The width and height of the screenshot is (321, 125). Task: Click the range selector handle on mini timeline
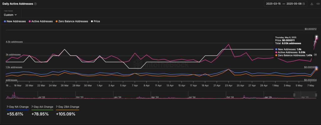[x=294, y=95]
